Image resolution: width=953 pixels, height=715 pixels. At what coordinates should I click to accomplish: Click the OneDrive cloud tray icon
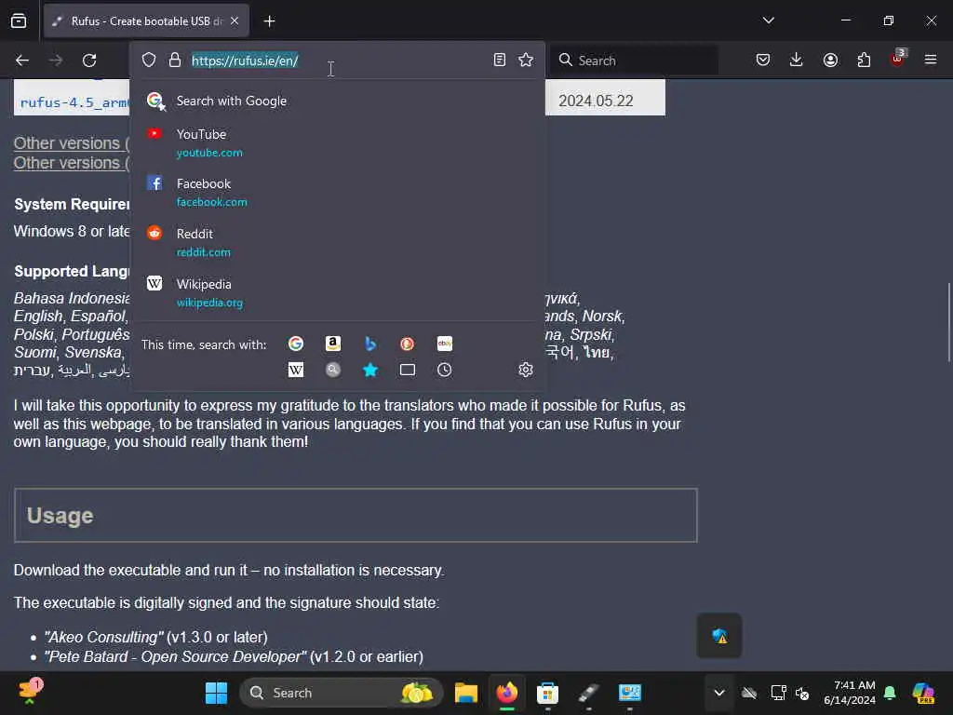(749, 693)
